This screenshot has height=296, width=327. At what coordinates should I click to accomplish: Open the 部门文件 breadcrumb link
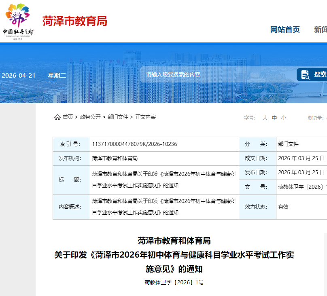click(x=118, y=117)
